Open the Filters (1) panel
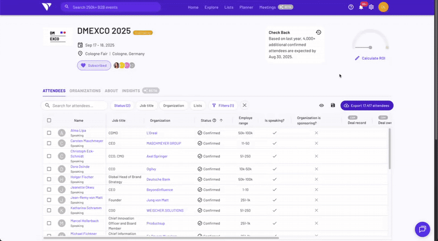The width and height of the screenshot is (438, 241). pyautogui.click(x=223, y=105)
